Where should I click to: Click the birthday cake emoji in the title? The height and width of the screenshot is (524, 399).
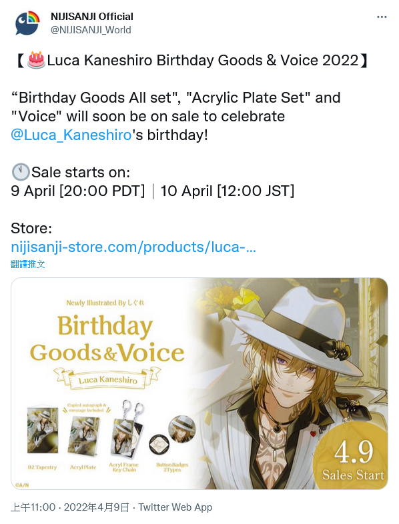36,61
